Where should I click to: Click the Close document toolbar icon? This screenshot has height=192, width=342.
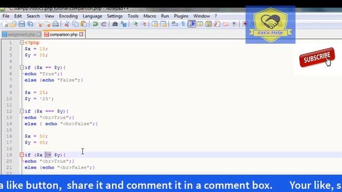click(x=39, y=24)
